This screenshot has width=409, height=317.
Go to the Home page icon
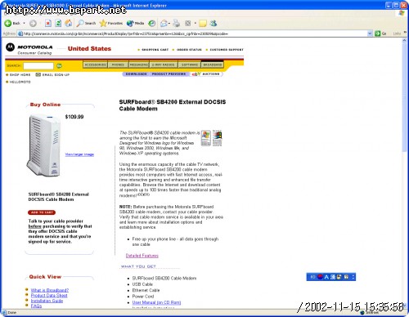click(69, 24)
